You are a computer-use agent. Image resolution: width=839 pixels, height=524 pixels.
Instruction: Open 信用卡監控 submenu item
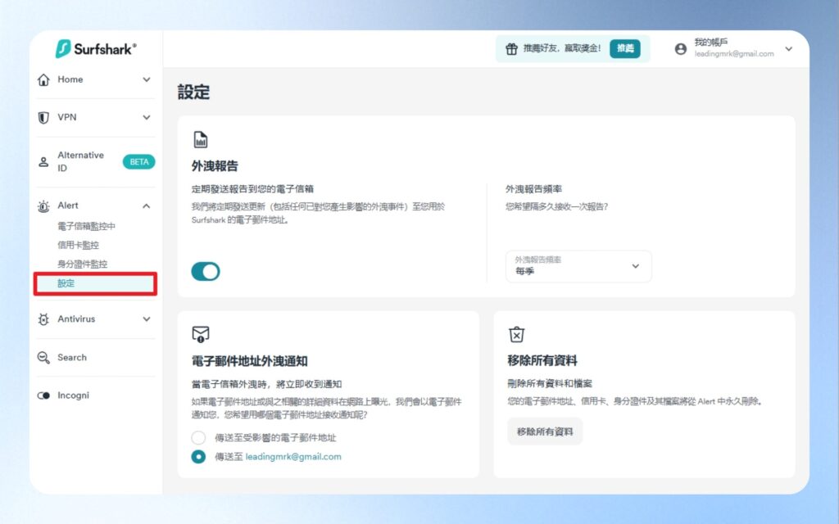(x=78, y=245)
